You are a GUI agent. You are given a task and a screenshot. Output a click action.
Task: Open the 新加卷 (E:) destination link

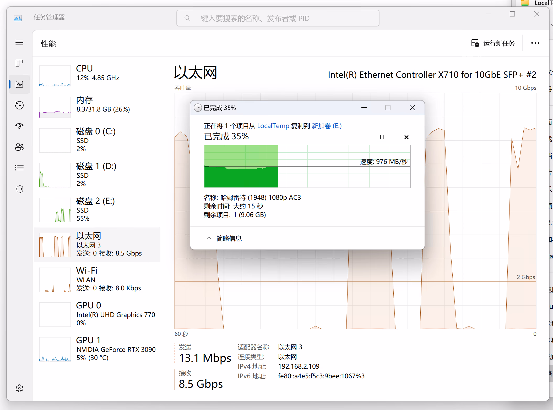(x=327, y=126)
